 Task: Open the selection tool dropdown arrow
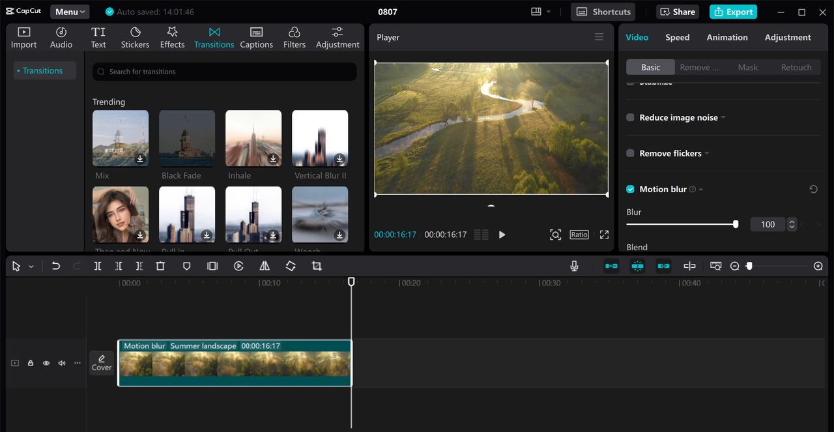(31, 266)
